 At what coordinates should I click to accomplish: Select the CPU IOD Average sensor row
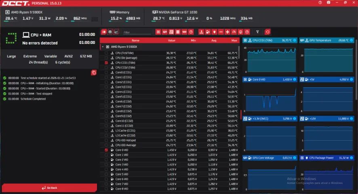pos(170,145)
